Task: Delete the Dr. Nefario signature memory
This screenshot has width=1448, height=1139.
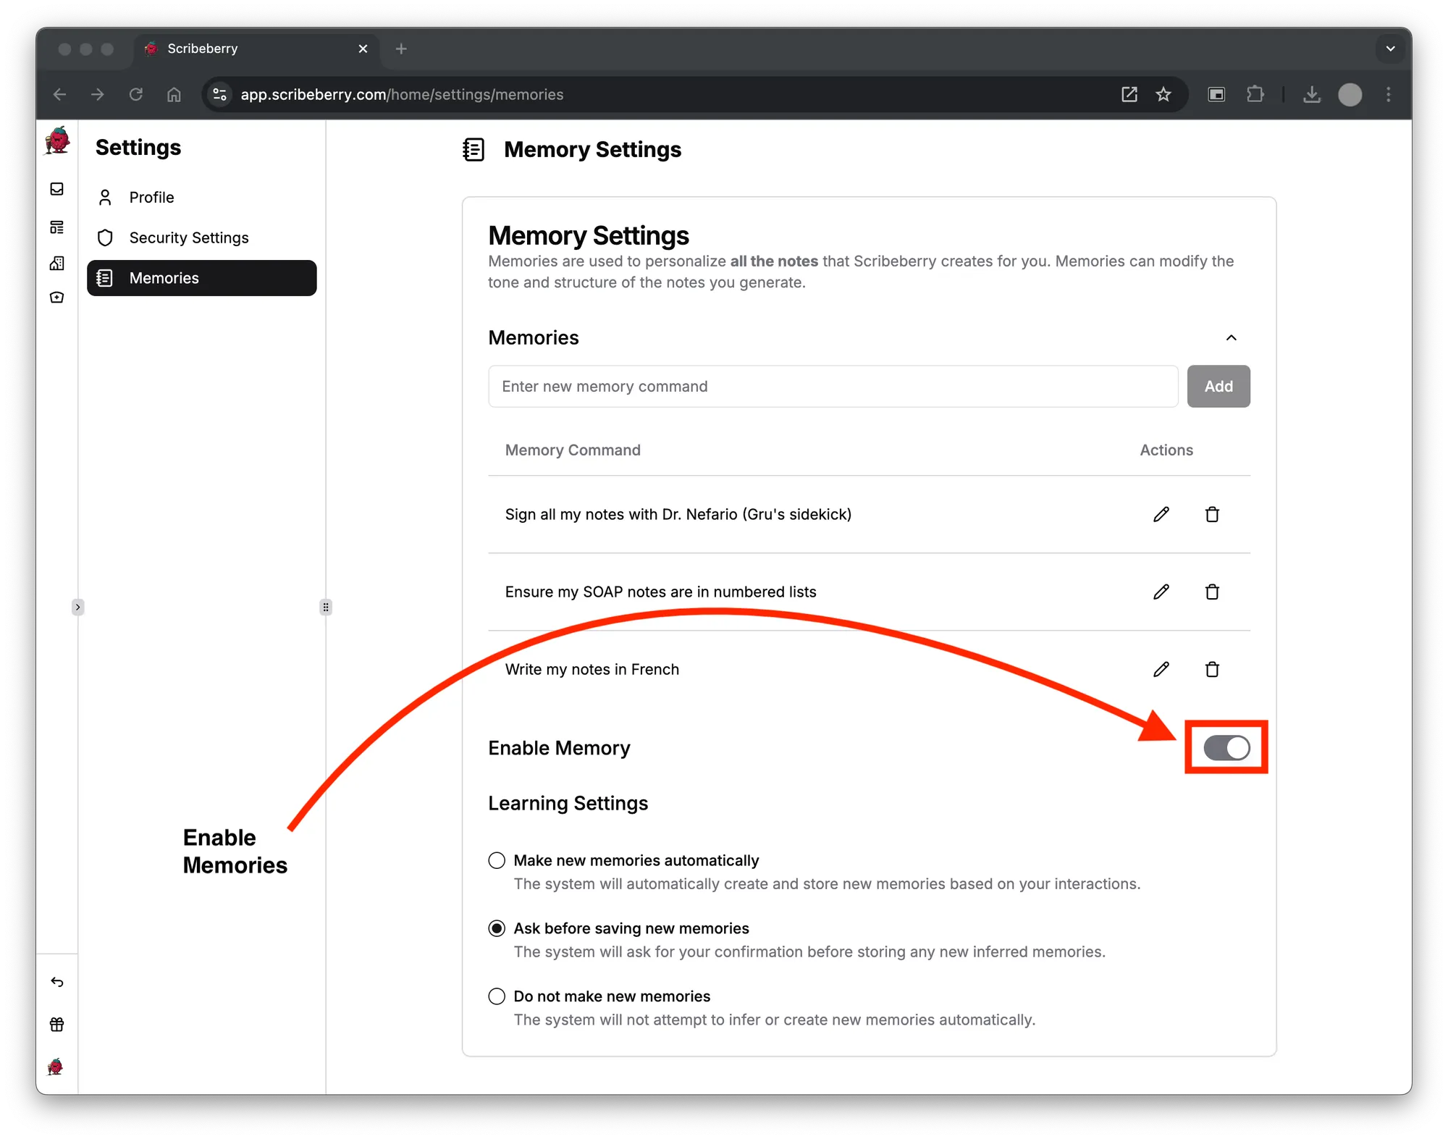Action: pos(1212,514)
